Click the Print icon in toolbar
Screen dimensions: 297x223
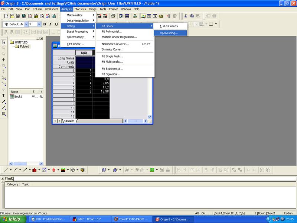(x=114, y=16)
